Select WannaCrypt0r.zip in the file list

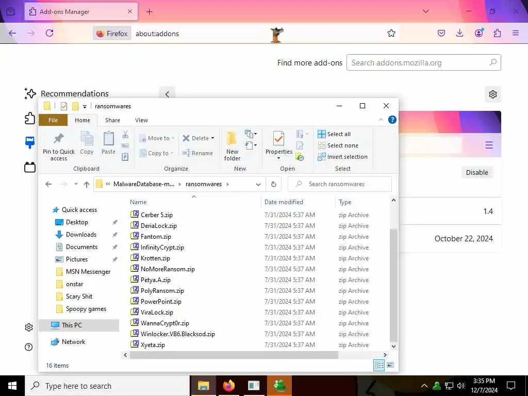pyautogui.click(x=164, y=323)
